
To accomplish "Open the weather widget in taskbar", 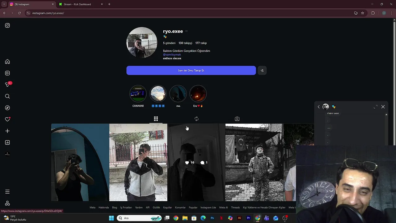I will 15,218.
